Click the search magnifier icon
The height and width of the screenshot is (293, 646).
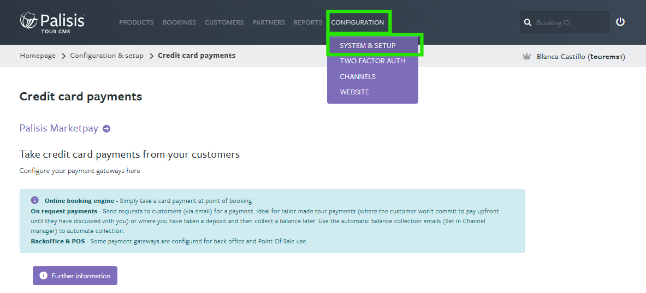point(528,23)
